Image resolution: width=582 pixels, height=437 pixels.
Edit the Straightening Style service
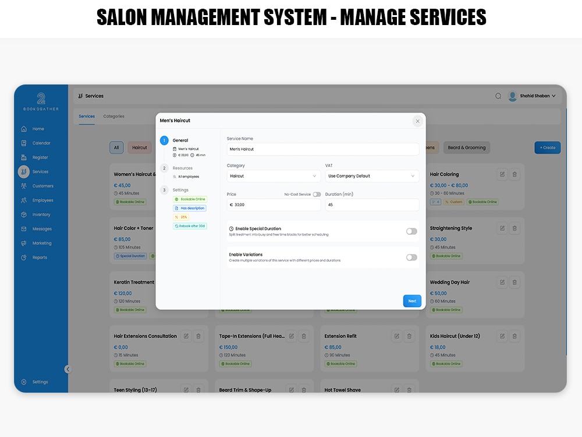(x=502, y=228)
